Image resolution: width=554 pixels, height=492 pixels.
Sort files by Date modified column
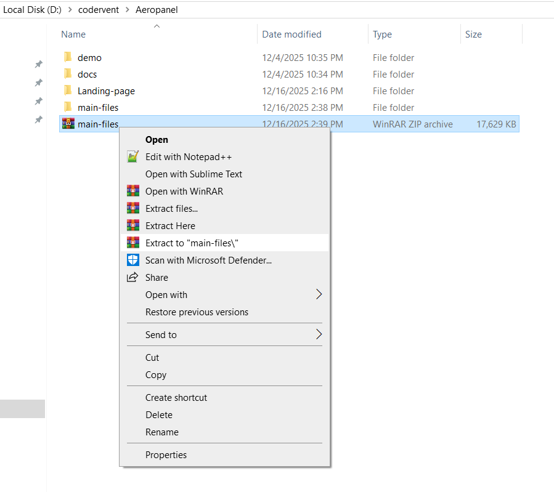pyautogui.click(x=291, y=34)
